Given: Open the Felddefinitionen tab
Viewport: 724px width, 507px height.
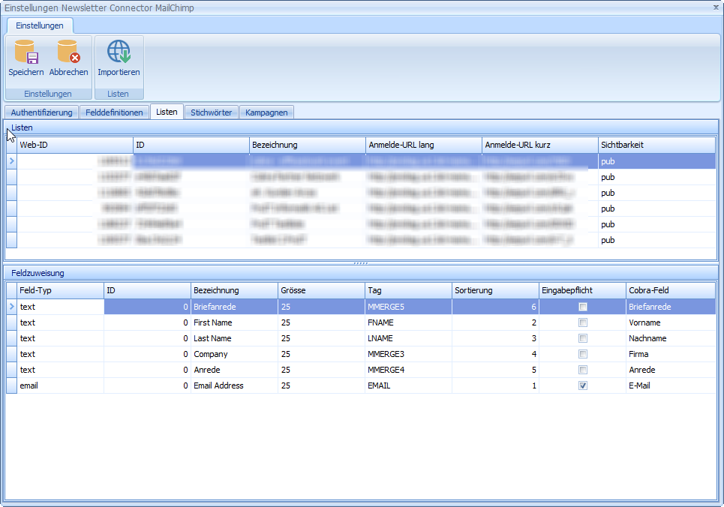Looking at the screenshot, I should click(114, 112).
